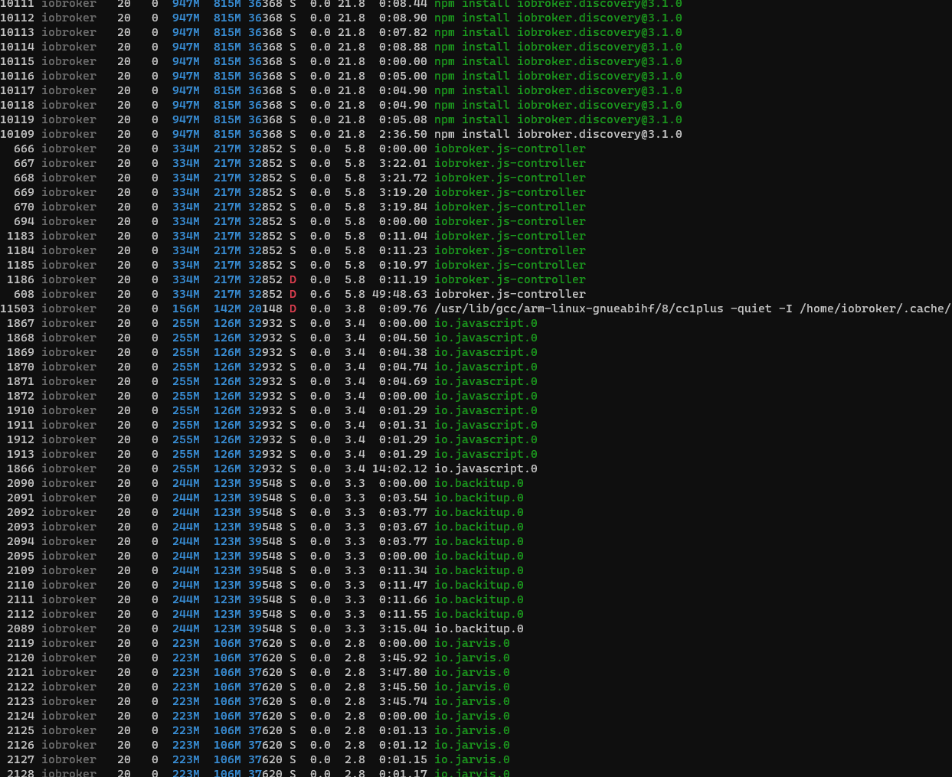Click the time value 0:04.50
Screen dimensions: 952x777
[403, 338]
